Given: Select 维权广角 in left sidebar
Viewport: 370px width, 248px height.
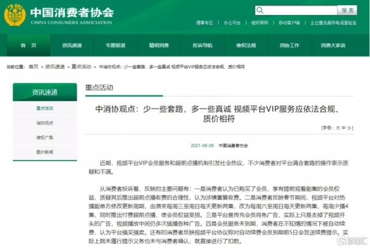Looking at the screenshot, I should (x=45, y=137).
